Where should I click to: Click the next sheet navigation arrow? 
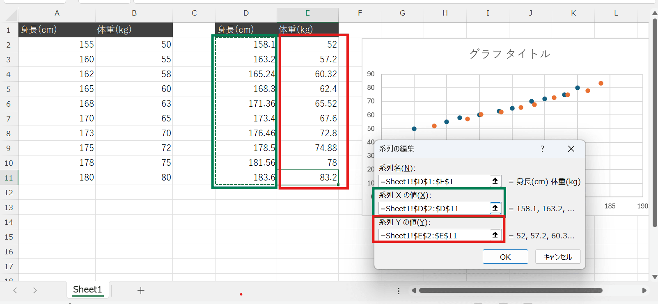pos(35,290)
